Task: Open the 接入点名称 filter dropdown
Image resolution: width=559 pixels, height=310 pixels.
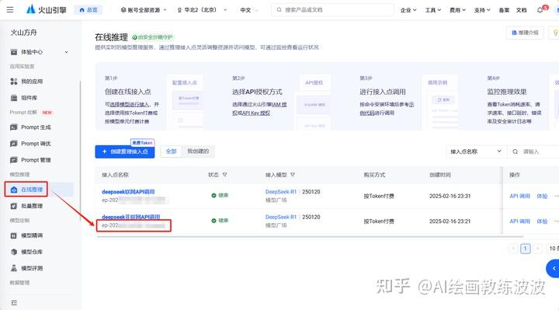Action: pos(476,152)
